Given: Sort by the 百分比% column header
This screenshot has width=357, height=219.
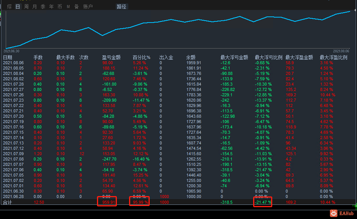Looking at the screenshot, I should pyautogui.click(x=141, y=57).
